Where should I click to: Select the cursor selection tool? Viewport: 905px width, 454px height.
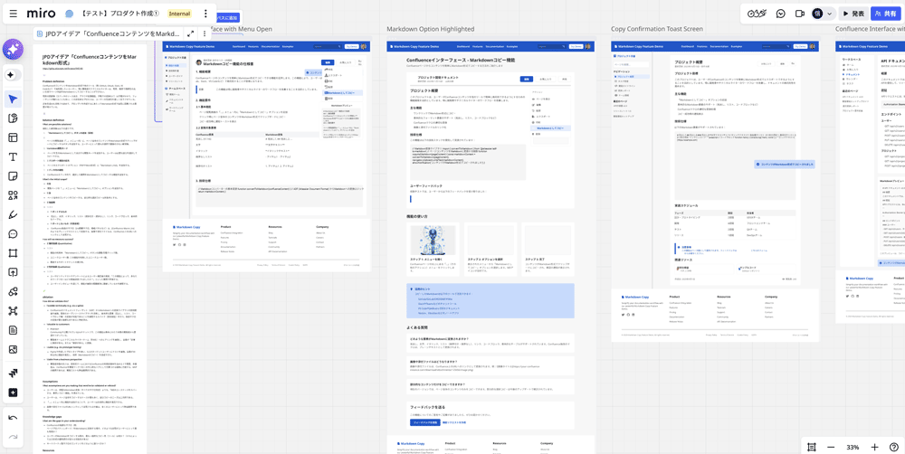pos(13,99)
